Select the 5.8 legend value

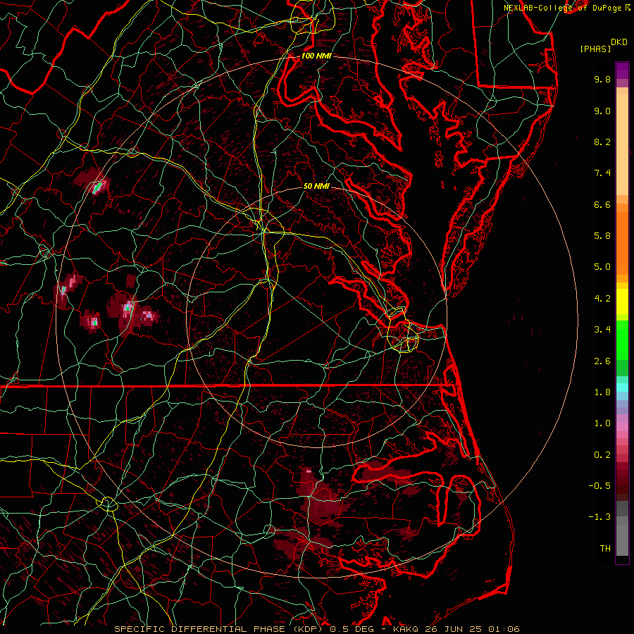point(602,236)
